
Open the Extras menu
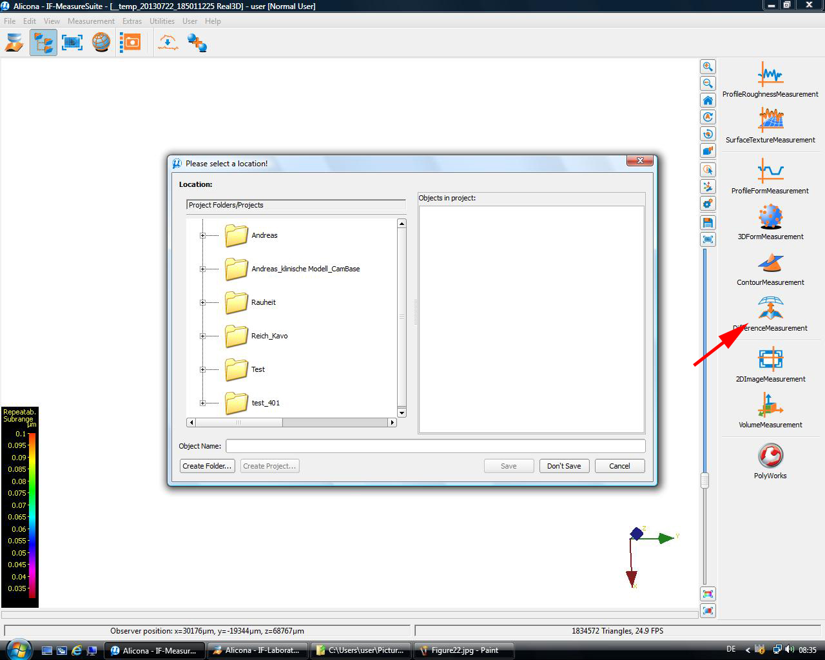coord(132,21)
